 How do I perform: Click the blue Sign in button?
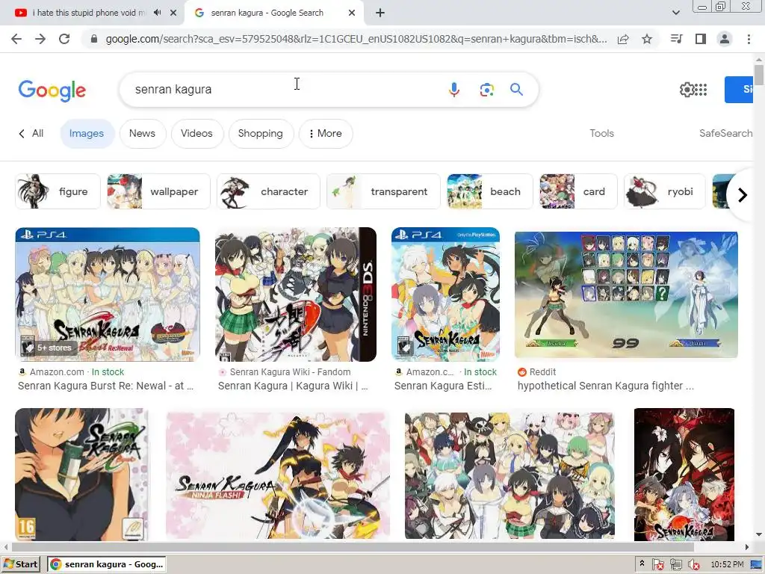click(739, 90)
